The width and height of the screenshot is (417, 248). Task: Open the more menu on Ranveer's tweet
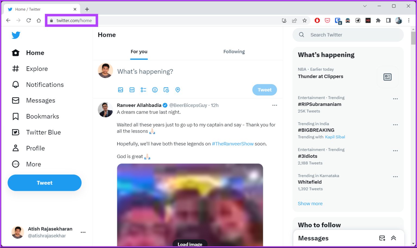point(274,105)
